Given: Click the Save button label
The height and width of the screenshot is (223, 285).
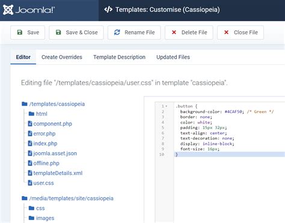Looking at the screenshot, I should pos(33,32).
